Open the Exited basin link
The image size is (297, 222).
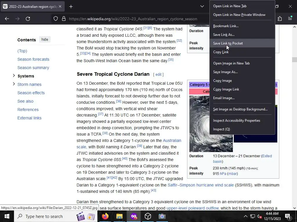[x=267, y=156]
